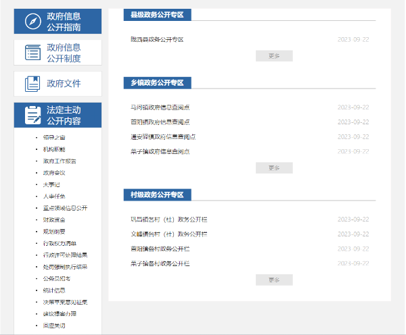Open 财政资金 sidebar entry
The height and width of the screenshot is (335, 406).
point(54,220)
